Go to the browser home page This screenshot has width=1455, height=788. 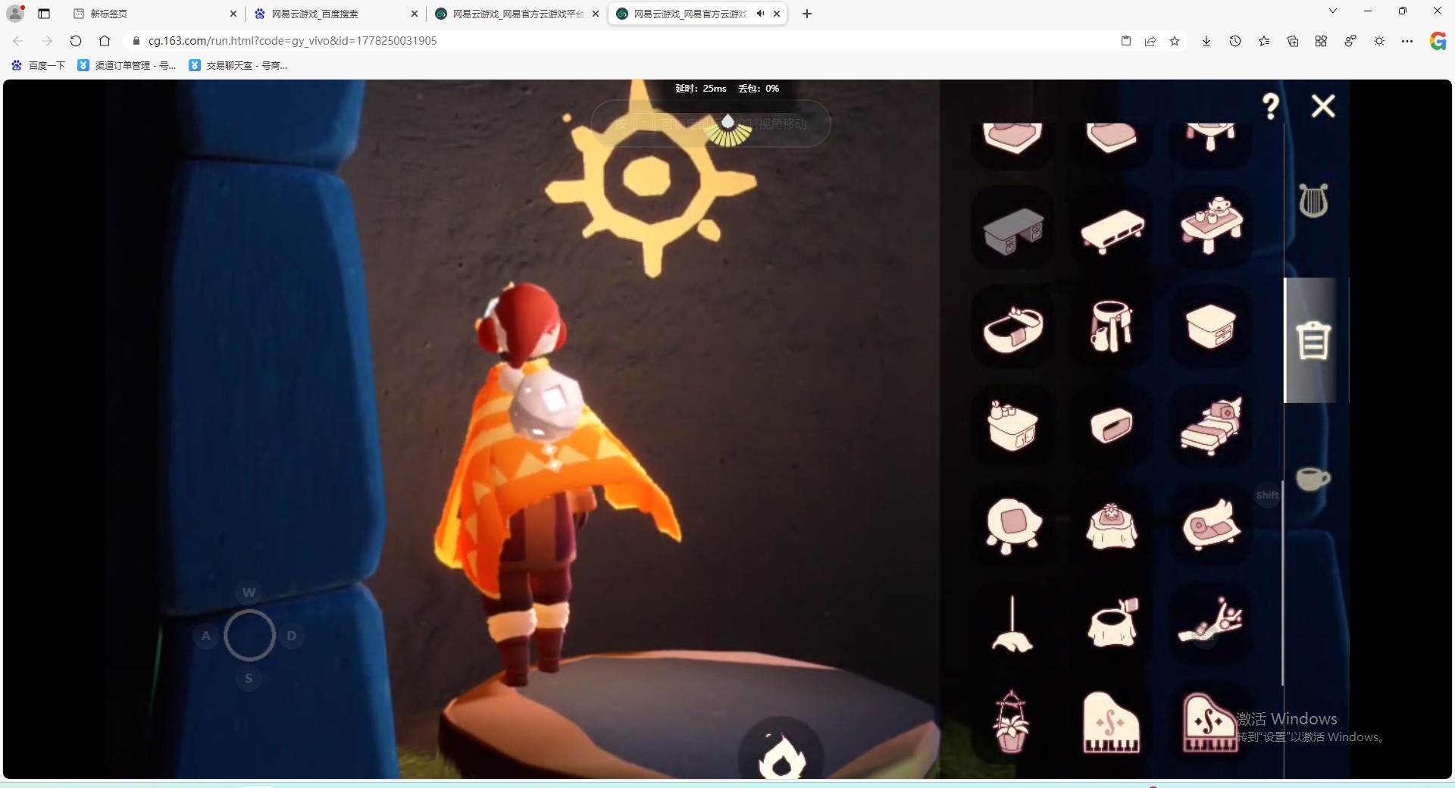tap(105, 41)
